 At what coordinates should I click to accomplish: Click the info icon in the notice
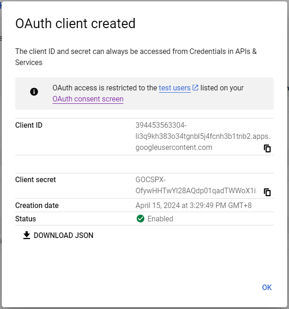coord(34,92)
